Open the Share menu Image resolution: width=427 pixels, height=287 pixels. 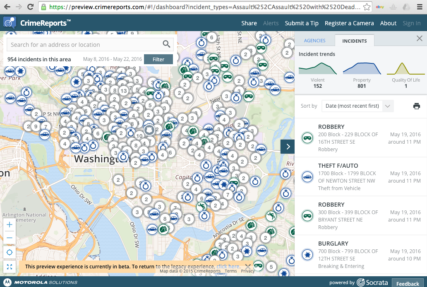[x=249, y=23]
